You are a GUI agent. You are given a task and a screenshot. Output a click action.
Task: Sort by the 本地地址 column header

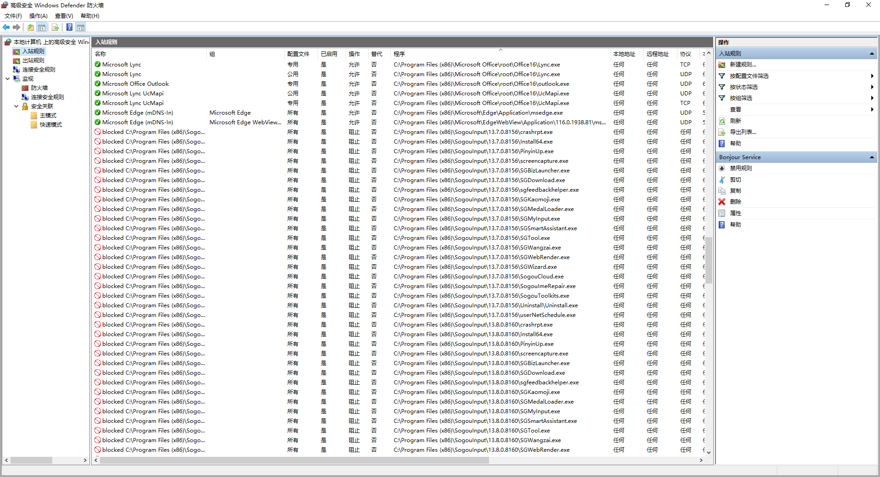pos(627,54)
